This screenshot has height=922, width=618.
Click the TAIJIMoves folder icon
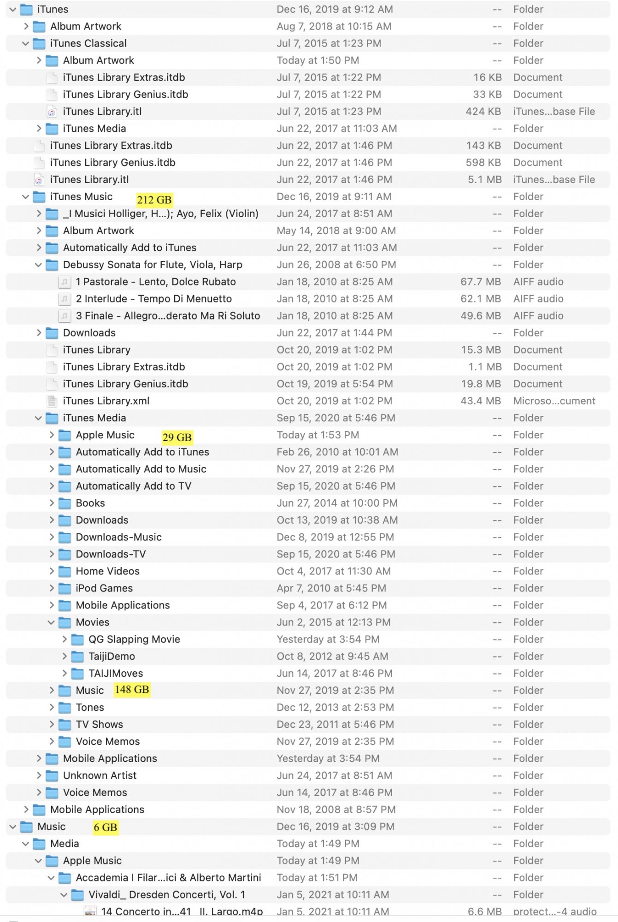click(x=78, y=673)
